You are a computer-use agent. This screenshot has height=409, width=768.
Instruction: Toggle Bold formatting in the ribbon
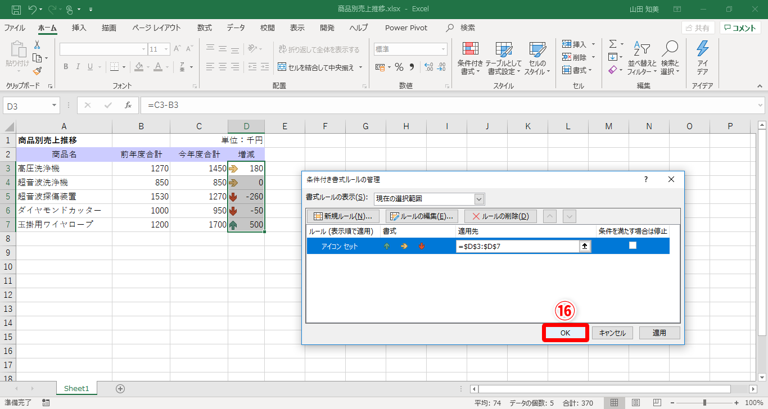click(x=66, y=67)
